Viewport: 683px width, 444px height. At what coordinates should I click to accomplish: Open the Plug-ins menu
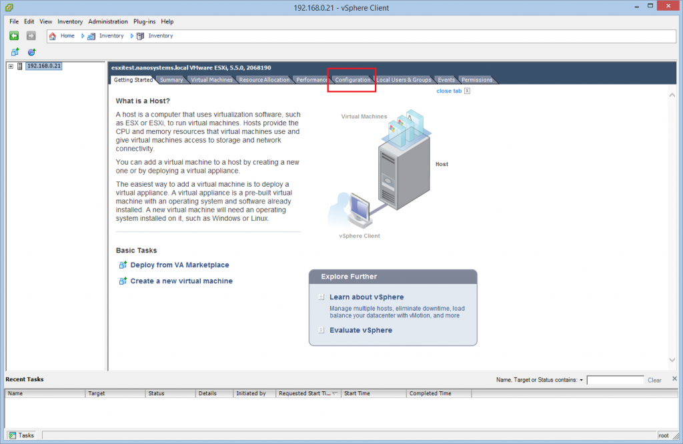point(144,21)
